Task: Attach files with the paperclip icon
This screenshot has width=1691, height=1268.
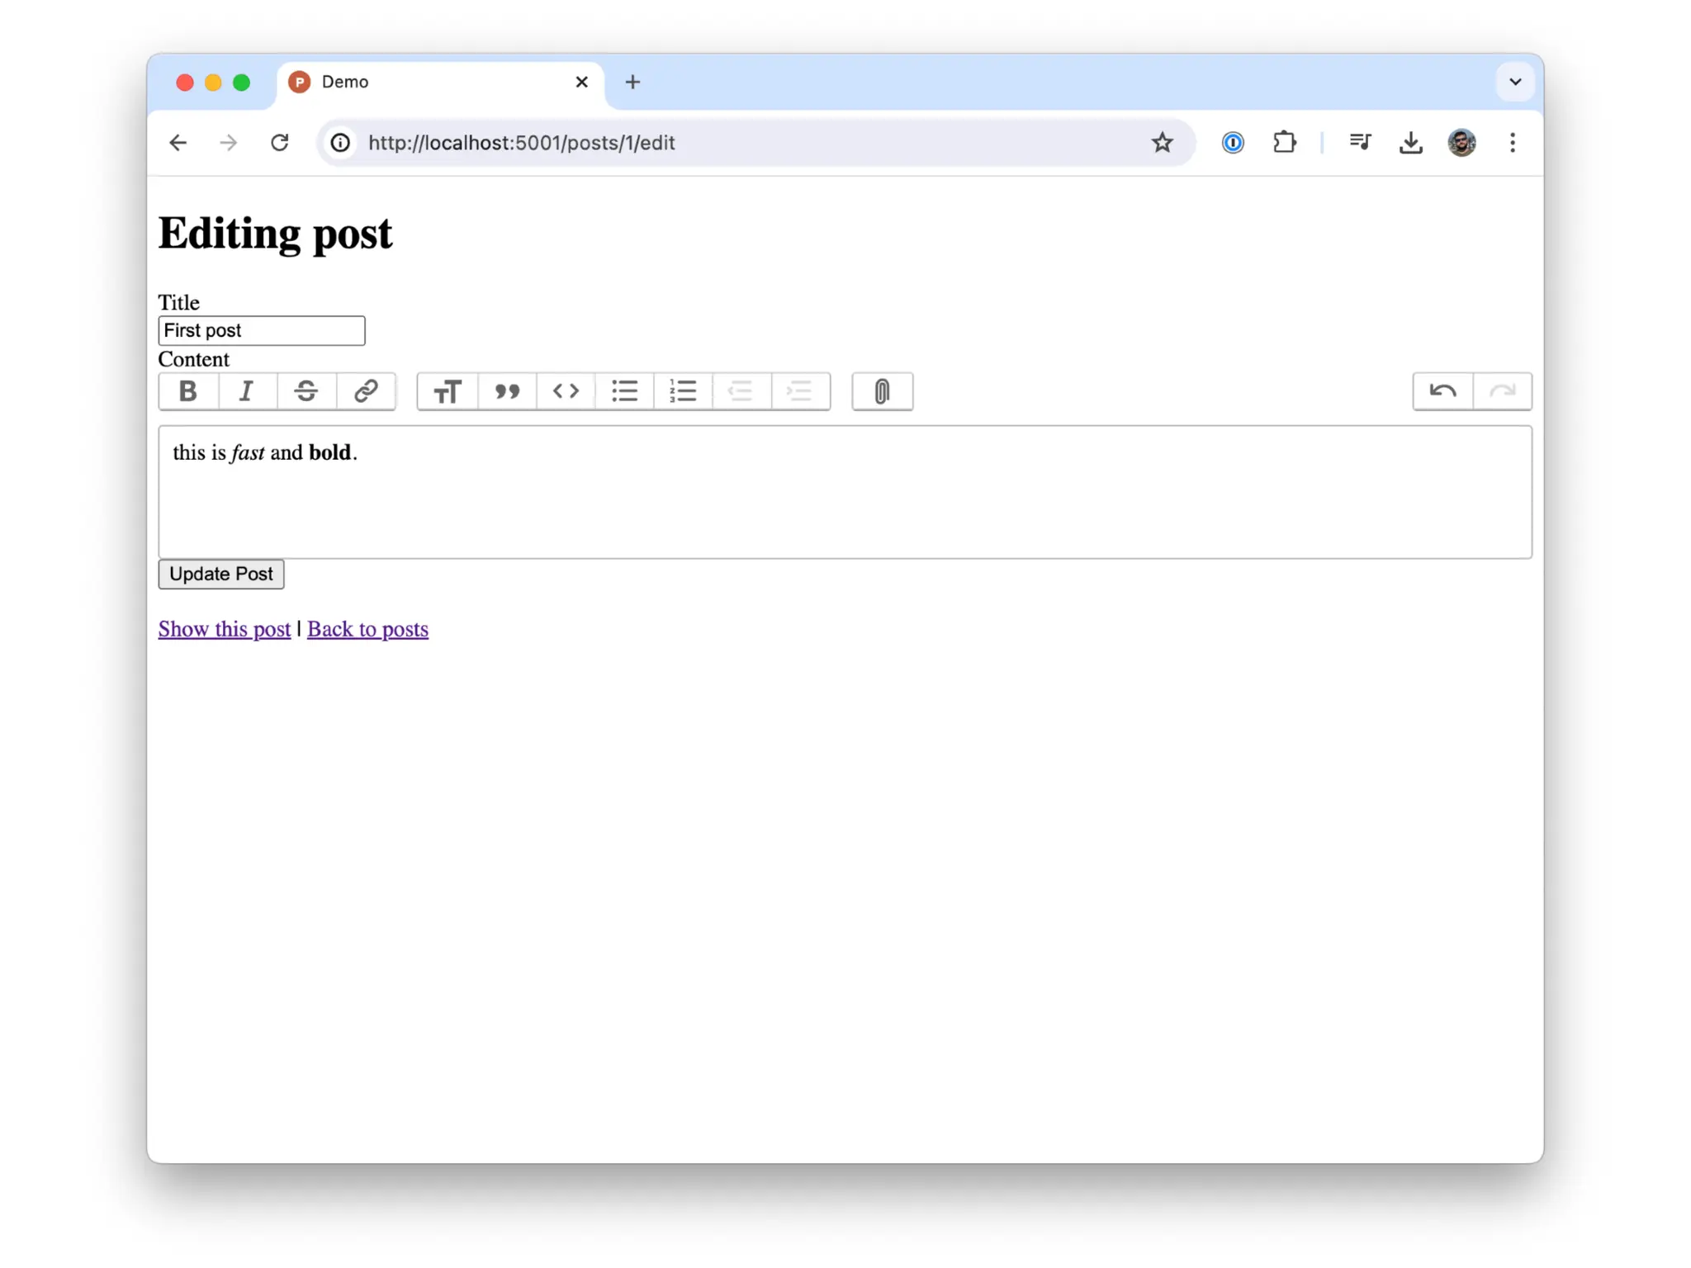Action: [x=882, y=391]
